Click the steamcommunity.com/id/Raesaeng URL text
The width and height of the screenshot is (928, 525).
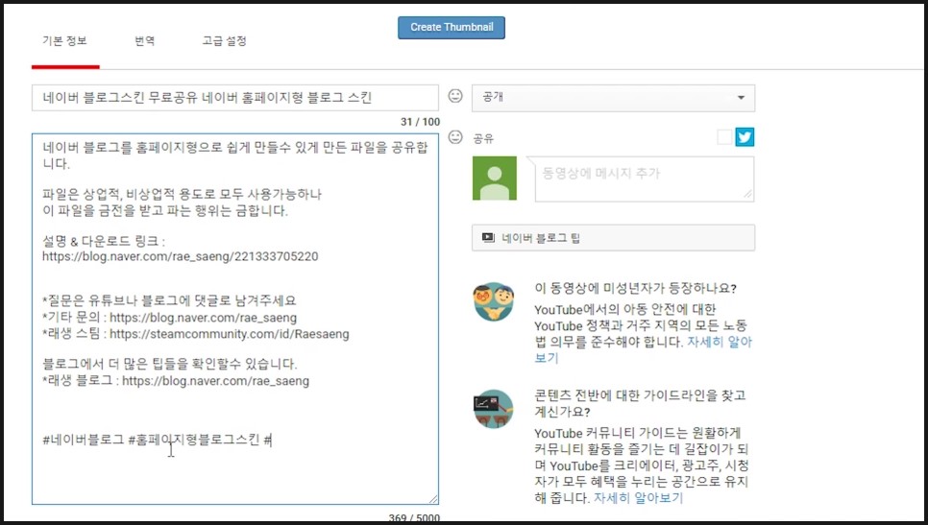point(230,334)
